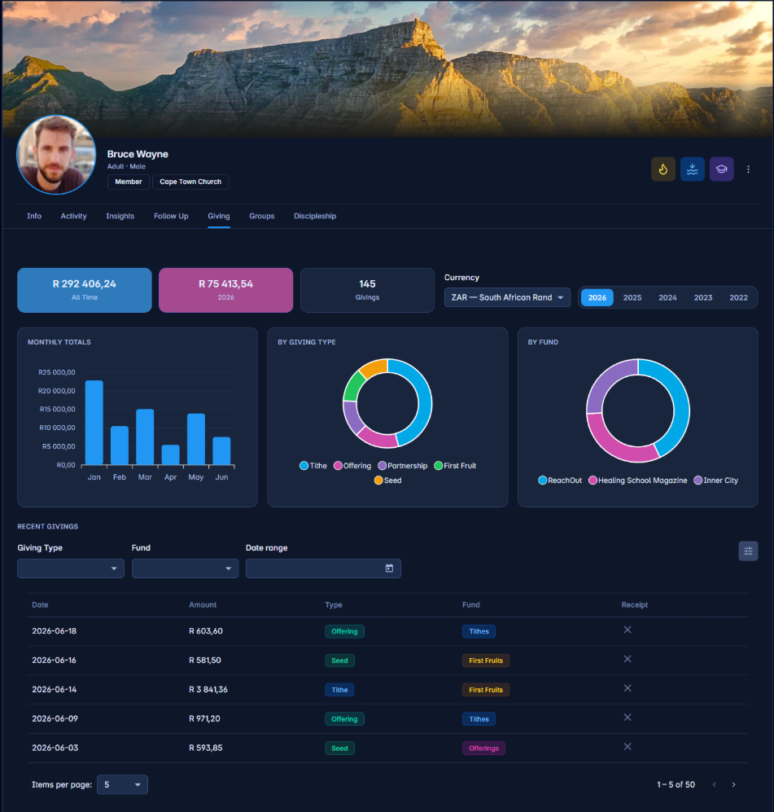774x812 pixels.
Task: Click receipt X icon for 2026-06-09 row
Action: tap(628, 718)
